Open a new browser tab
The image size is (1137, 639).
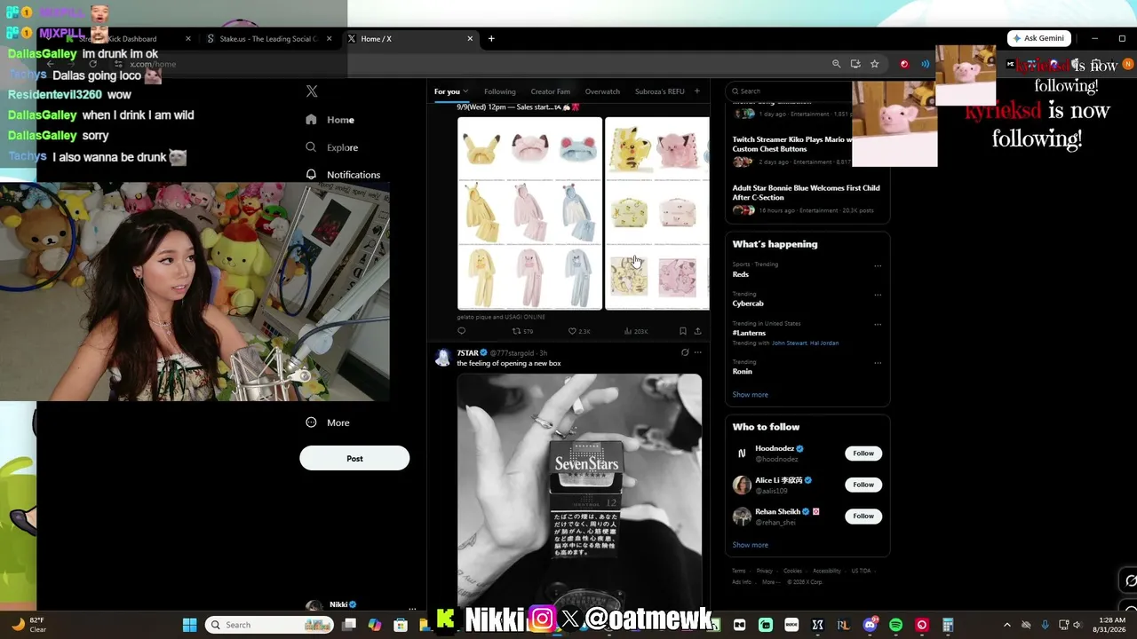coord(491,38)
